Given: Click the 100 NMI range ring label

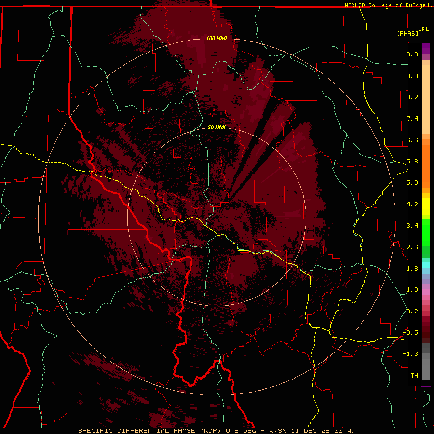Looking at the screenshot, I should click(x=217, y=38).
